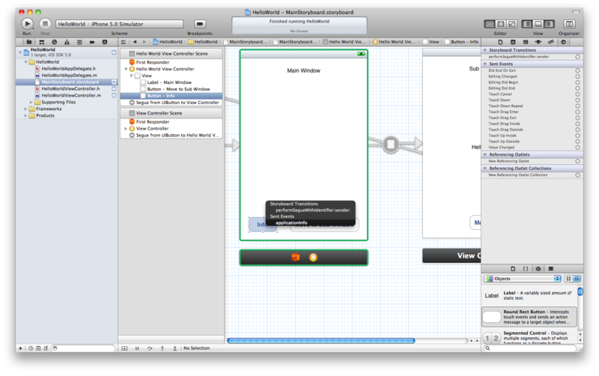Viewport: 599px width, 376px height.
Task: Toggle the Breakpoints button
Action: coord(199,24)
